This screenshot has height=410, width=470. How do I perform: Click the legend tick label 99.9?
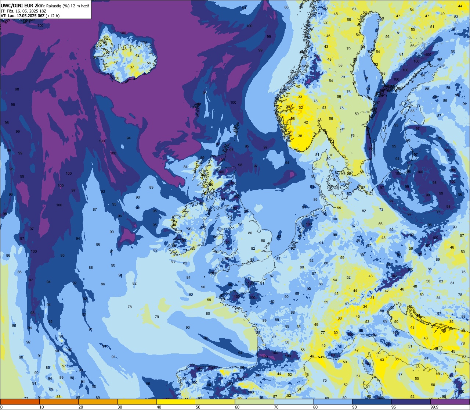[434, 407]
